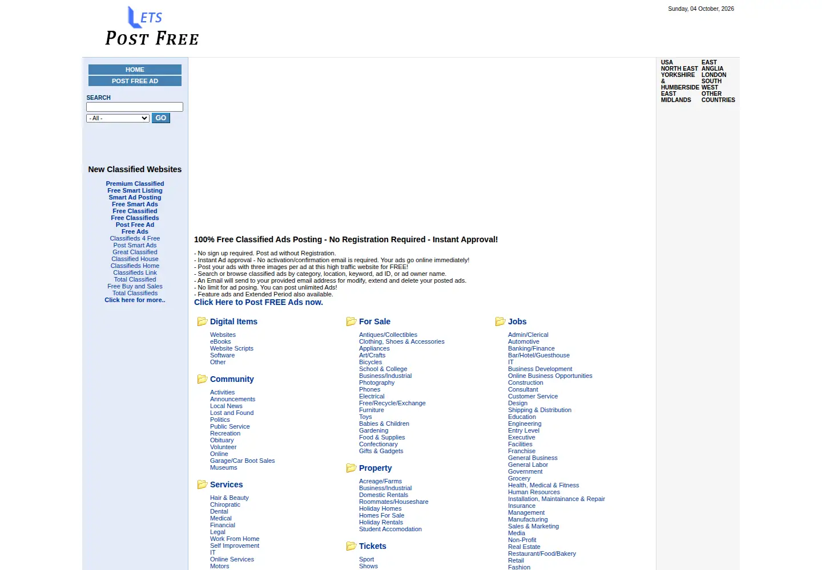
Task: Open the Free Buy and Sales link
Action: point(135,286)
